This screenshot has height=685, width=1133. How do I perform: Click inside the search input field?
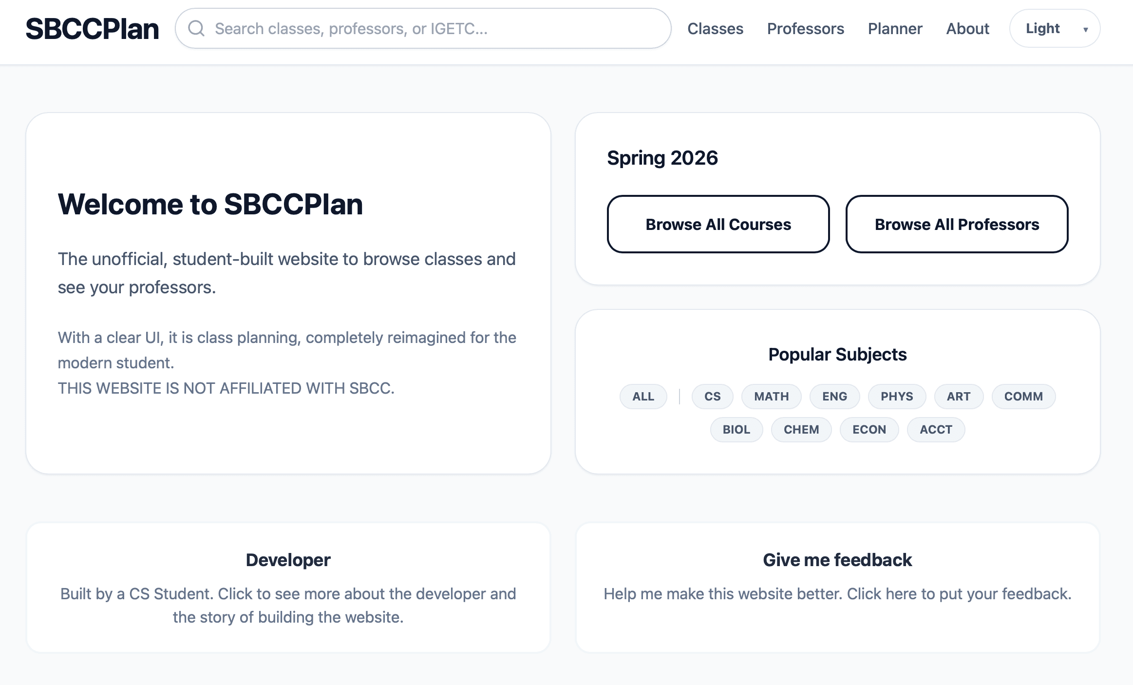[x=424, y=29]
